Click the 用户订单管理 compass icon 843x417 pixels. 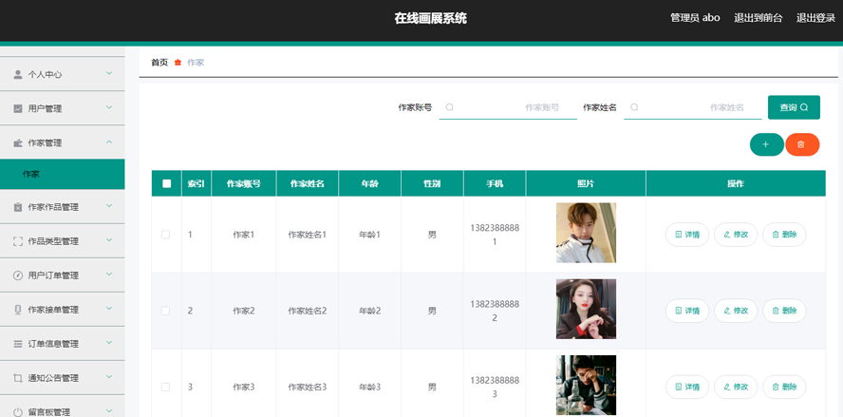pos(18,275)
